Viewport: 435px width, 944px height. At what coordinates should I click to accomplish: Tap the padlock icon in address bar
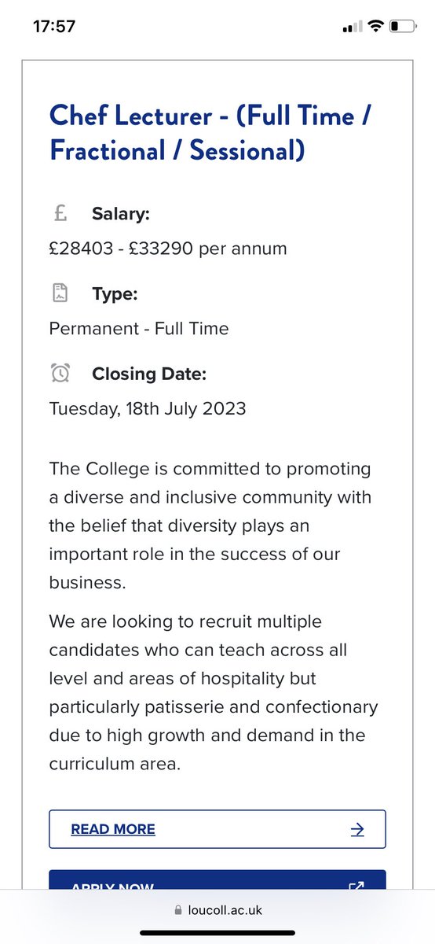point(177,909)
